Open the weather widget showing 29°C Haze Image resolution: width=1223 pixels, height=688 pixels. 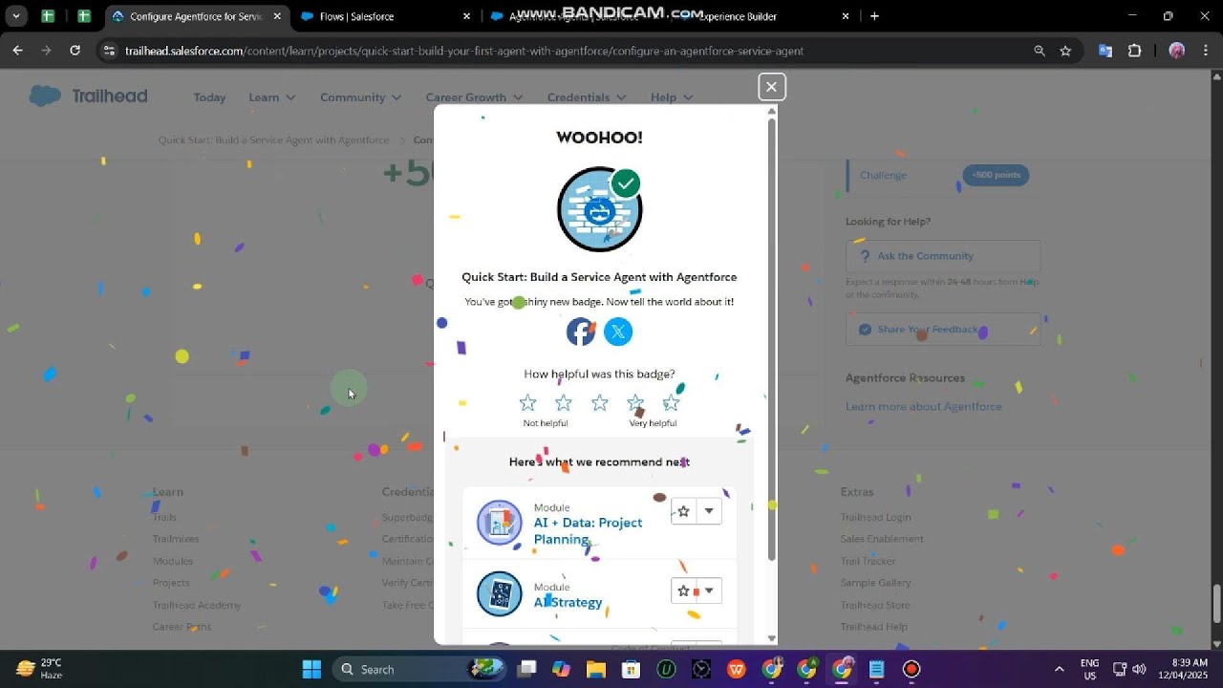coord(40,669)
